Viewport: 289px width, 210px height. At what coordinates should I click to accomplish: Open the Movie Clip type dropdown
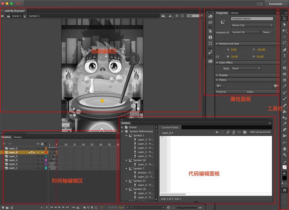pyautogui.click(x=252, y=25)
